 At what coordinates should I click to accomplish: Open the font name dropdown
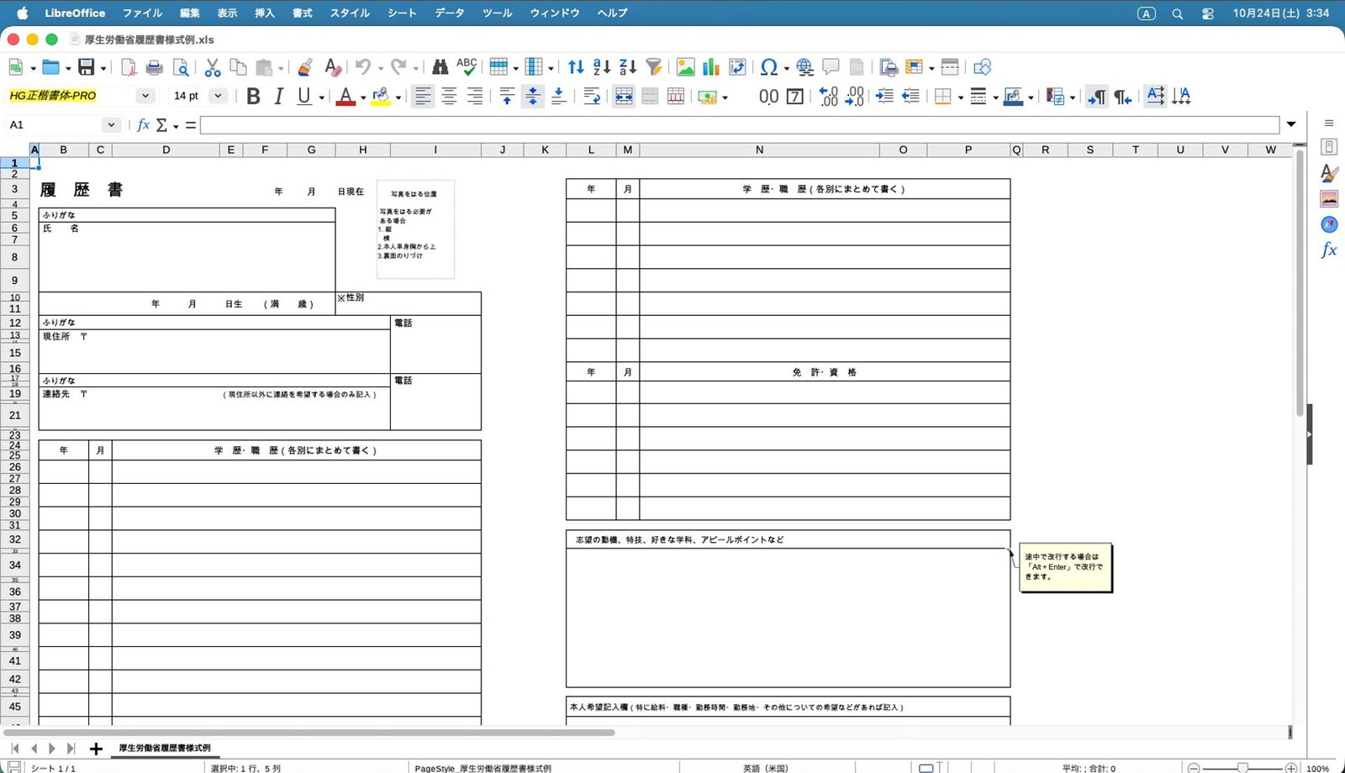(145, 96)
